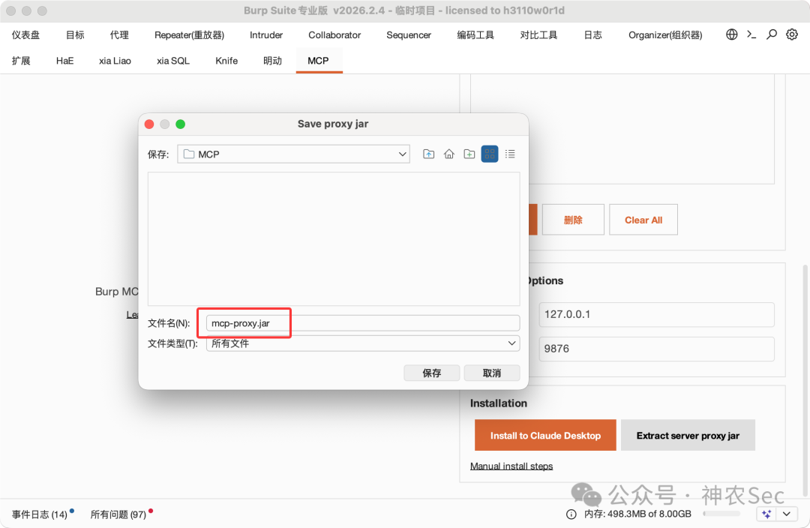Click the file name field mcp-proxy.jar
This screenshot has height=528, width=810.
tap(363, 323)
